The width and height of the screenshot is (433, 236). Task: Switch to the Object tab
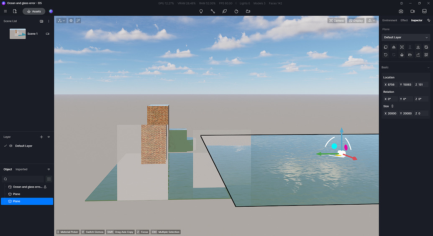8,169
